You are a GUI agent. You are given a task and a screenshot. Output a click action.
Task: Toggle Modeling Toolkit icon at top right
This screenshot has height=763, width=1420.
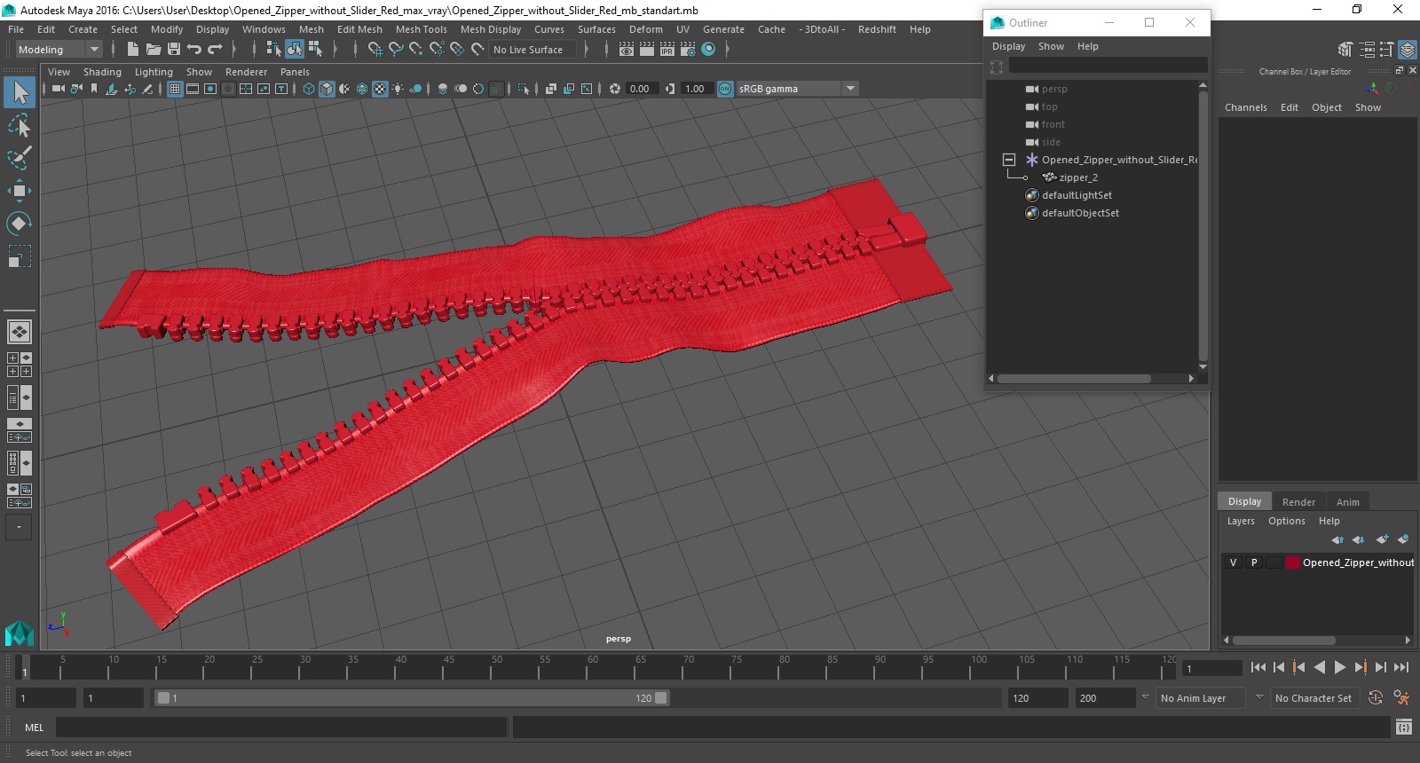click(1346, 50)
